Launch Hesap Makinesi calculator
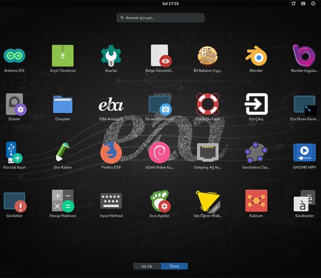The image size is (321, 278). coord(63,200)
